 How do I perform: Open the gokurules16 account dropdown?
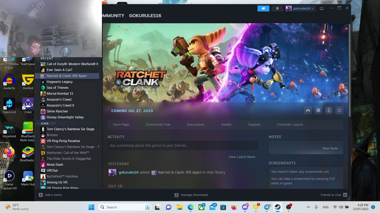300,8
